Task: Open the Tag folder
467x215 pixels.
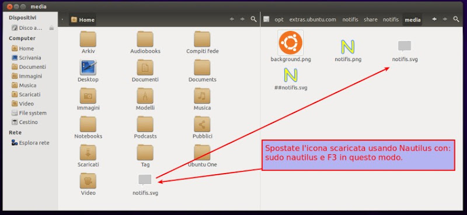Action: pos(145,156)
